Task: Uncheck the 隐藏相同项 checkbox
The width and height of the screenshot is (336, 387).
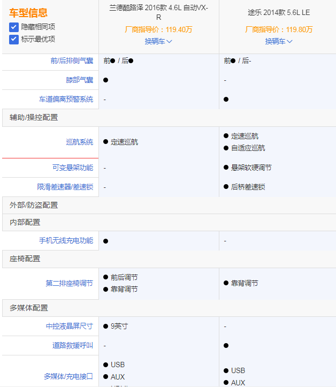Action: coord(14,27)
